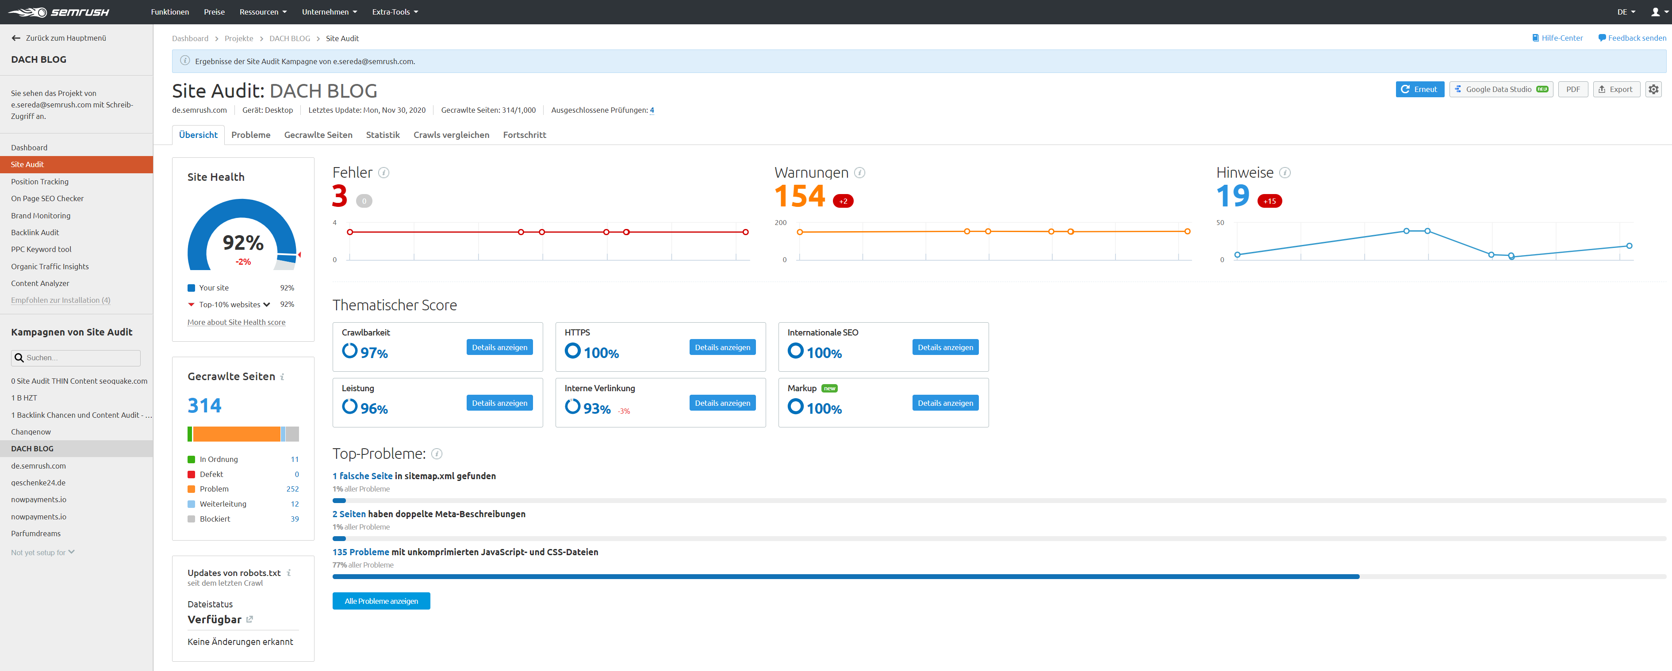Open the Funktionen menu item
Image resolution: width=1672 pixels, height=671 pixels.
click(170, 12)
